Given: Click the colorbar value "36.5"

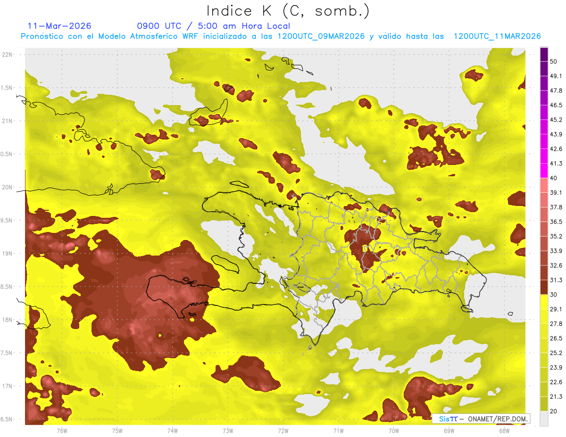Looking at the screenshot, I should 556,222.
